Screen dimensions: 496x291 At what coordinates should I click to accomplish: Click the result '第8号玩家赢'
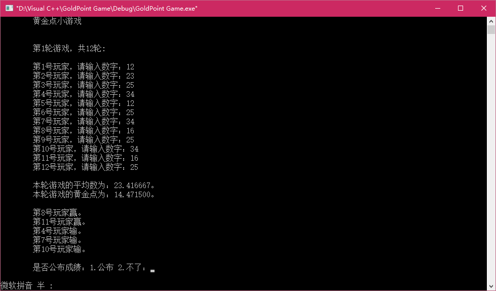point(57,213)
